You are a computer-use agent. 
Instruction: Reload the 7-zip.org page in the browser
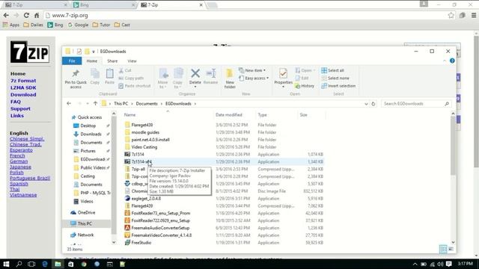[26, 15]
